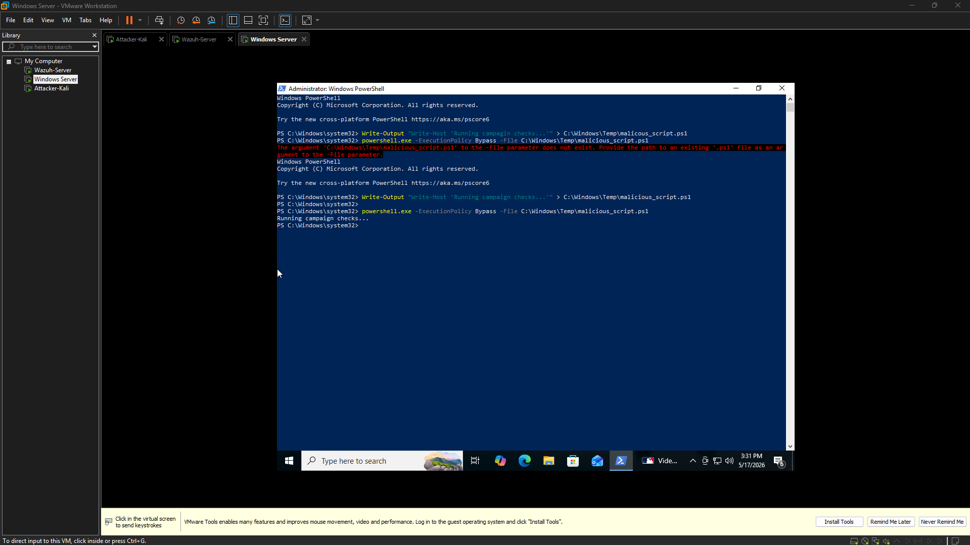Viewport: 970px width, 545px height.
Task: Open the VM menu
Action: [x=67, y=20]
